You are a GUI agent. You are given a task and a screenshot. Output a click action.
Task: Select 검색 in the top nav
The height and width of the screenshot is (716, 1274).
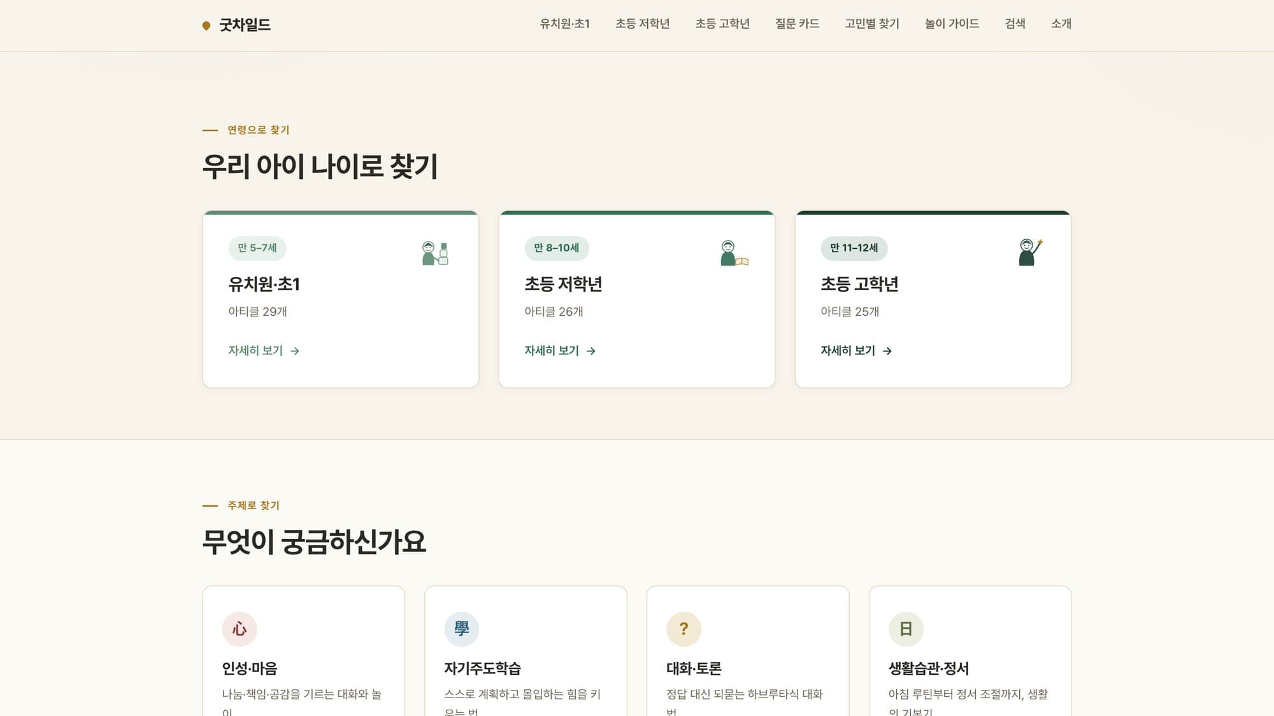click(x=1015, y=24)
